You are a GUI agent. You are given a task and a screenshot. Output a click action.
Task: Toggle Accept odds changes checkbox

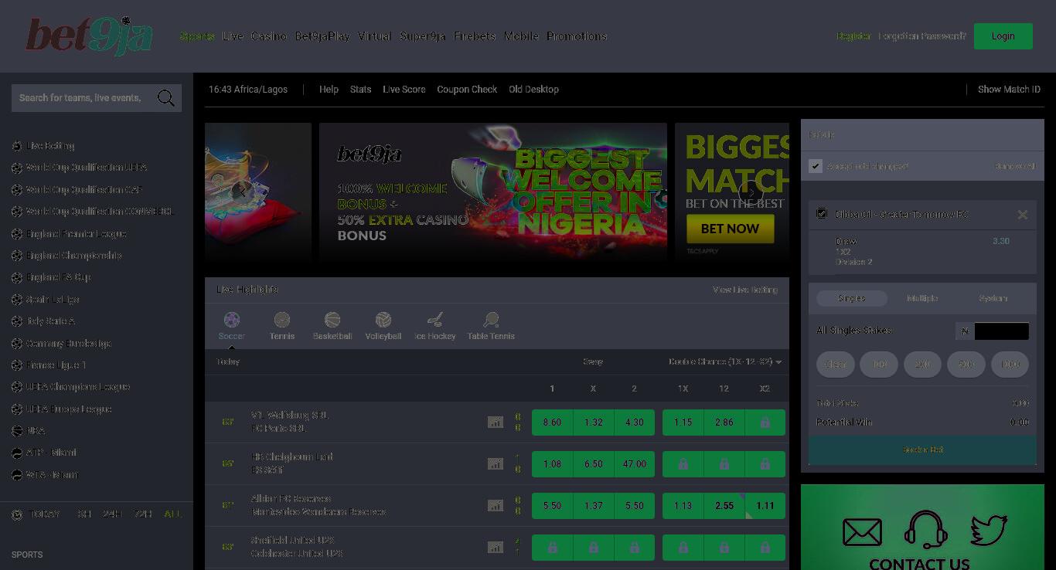[816, 166]
